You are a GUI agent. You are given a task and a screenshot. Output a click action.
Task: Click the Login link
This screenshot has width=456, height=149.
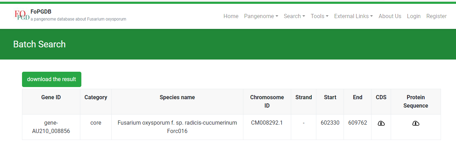414,16
